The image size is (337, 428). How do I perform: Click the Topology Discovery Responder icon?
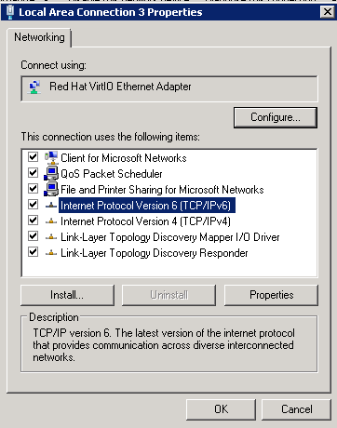point(51,253)
